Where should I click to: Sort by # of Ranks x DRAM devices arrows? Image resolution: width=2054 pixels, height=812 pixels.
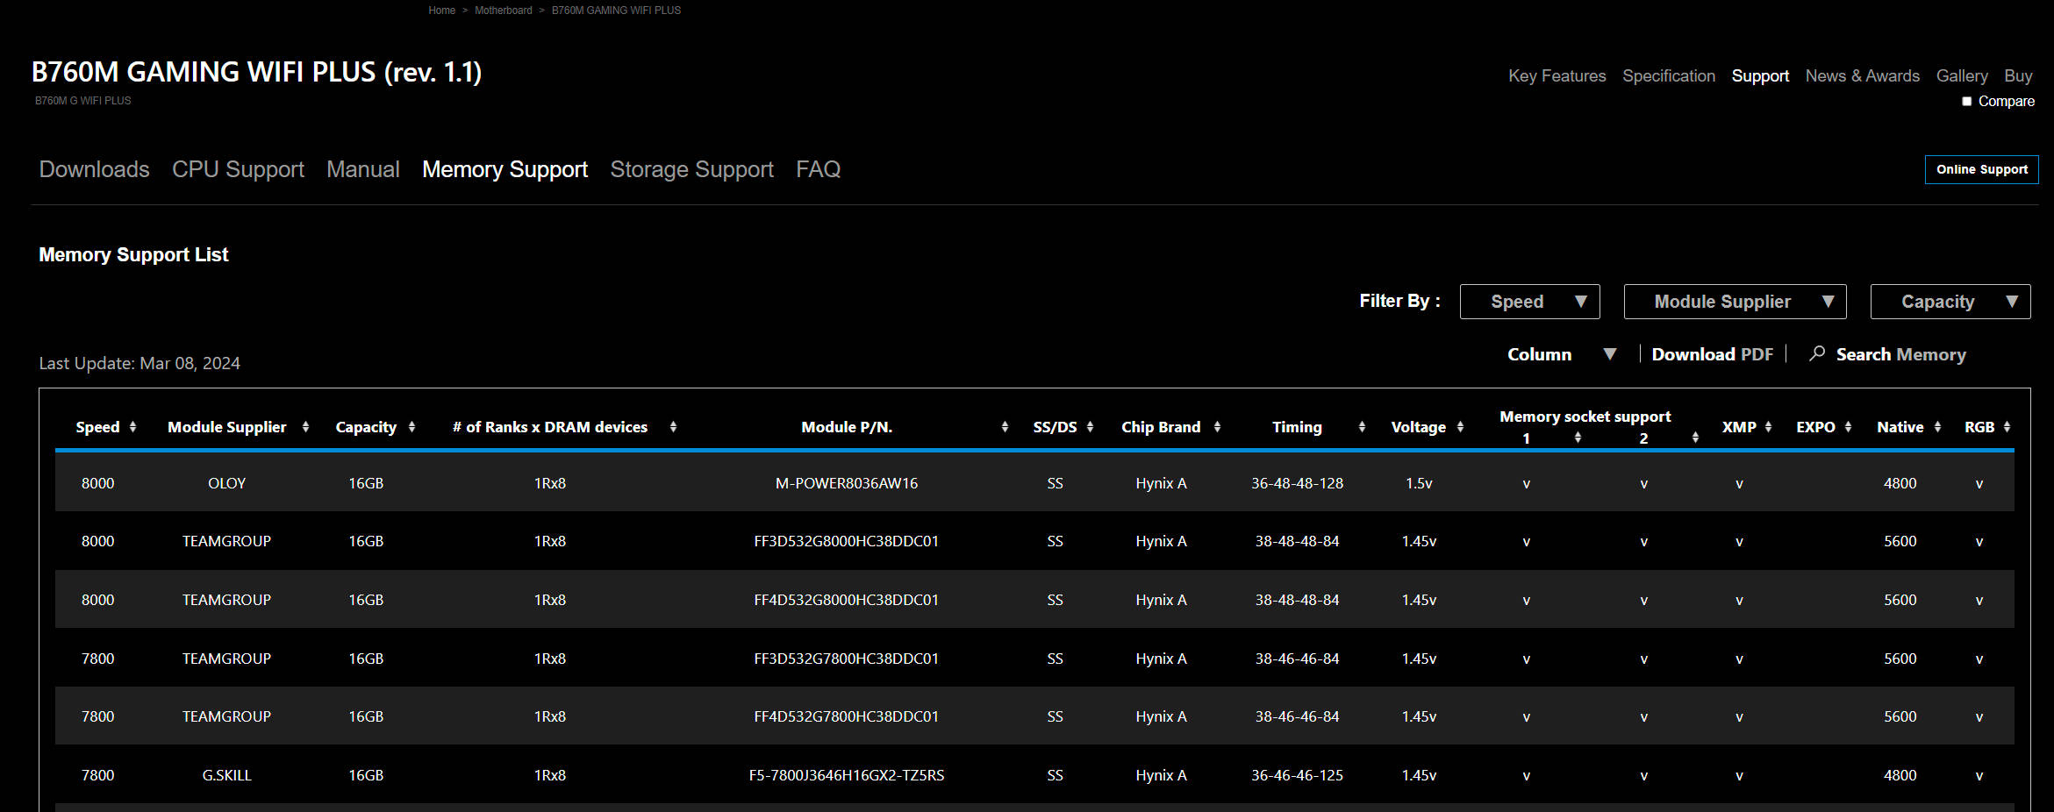[x=673, y=427]
